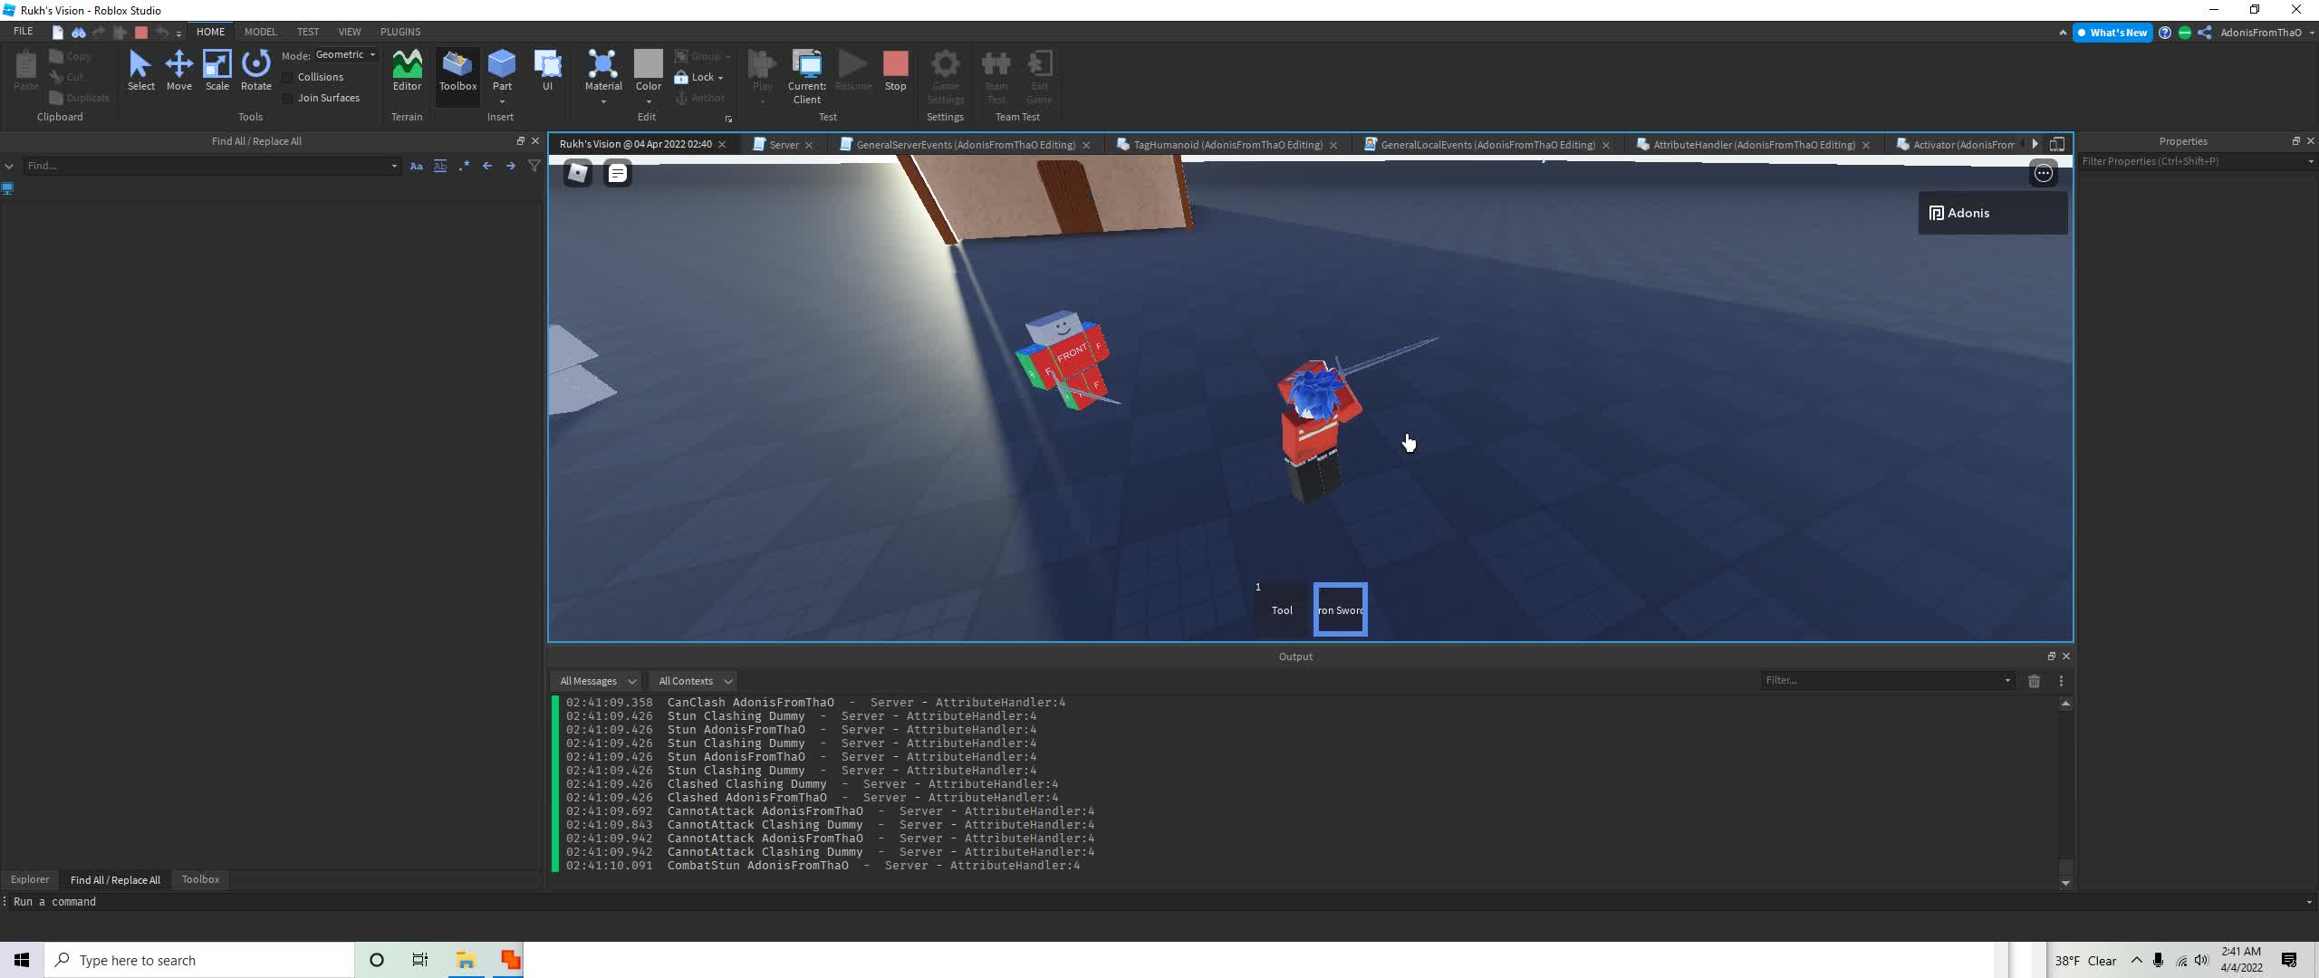This screenshot has height=978, width=2319.
Task: Toggle the Collisions checkbox
Action: tap(288, 78)
